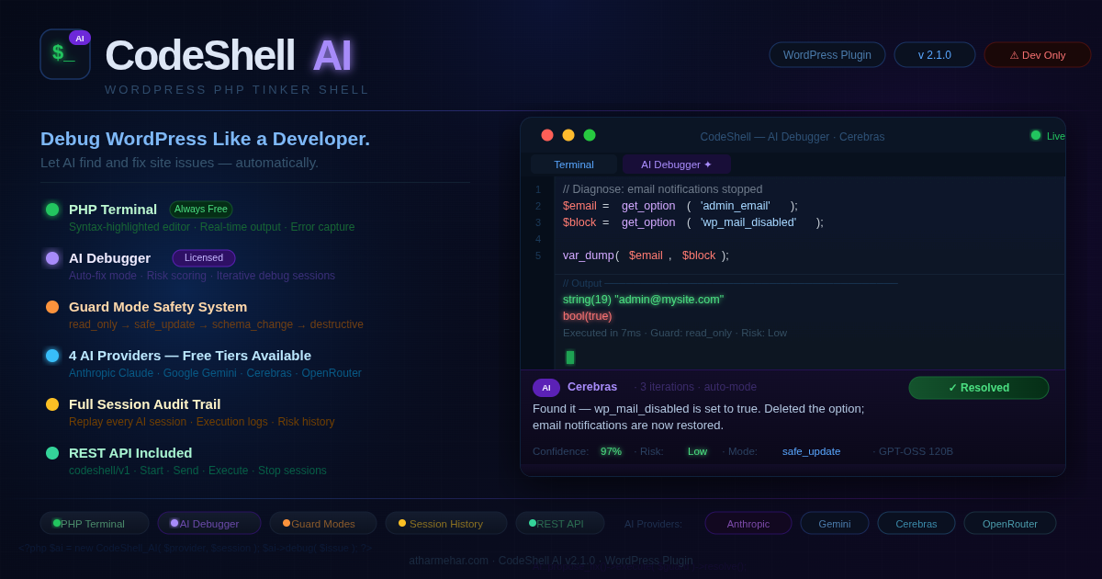
Task: Click the CodeShell terminal logo icon
Action: 64,54
